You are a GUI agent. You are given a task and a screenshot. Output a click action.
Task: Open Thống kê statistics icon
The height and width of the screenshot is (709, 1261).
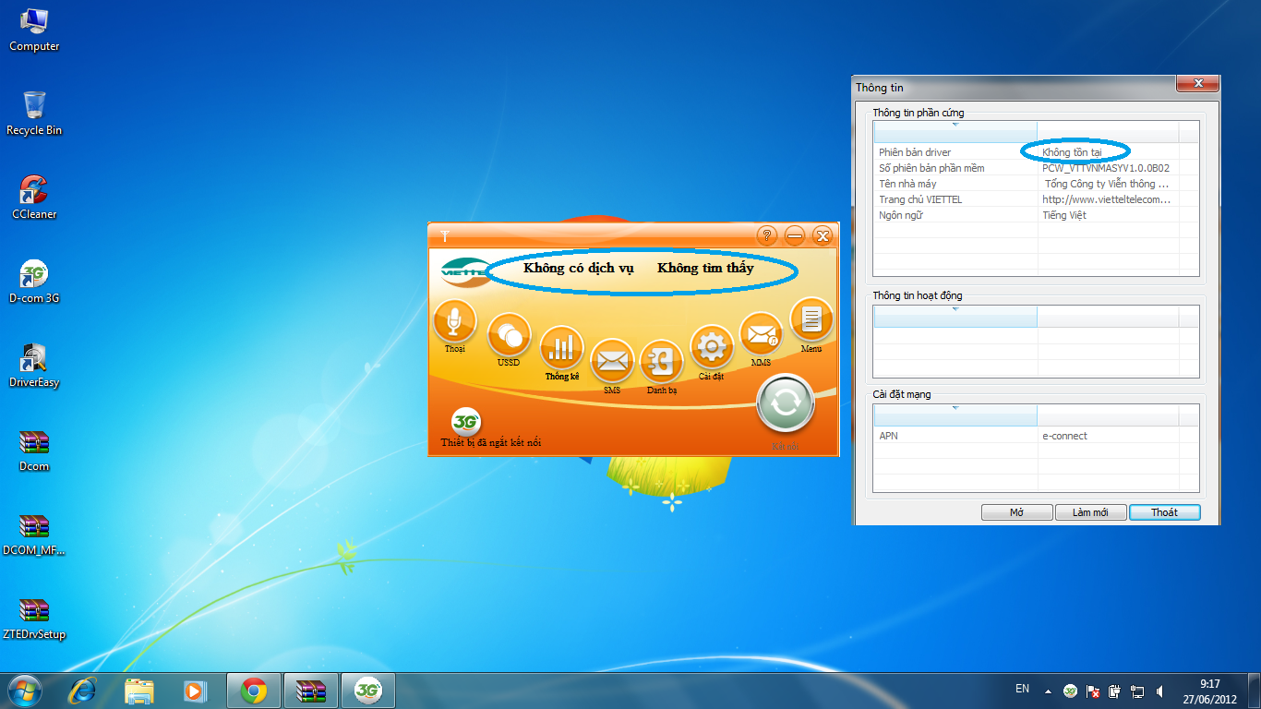click(562, 348)
